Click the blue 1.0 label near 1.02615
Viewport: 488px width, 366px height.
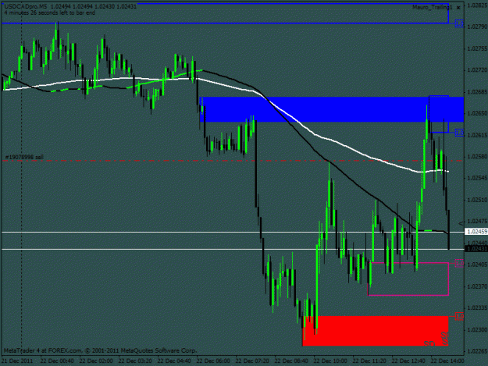[x=459, y=133]
